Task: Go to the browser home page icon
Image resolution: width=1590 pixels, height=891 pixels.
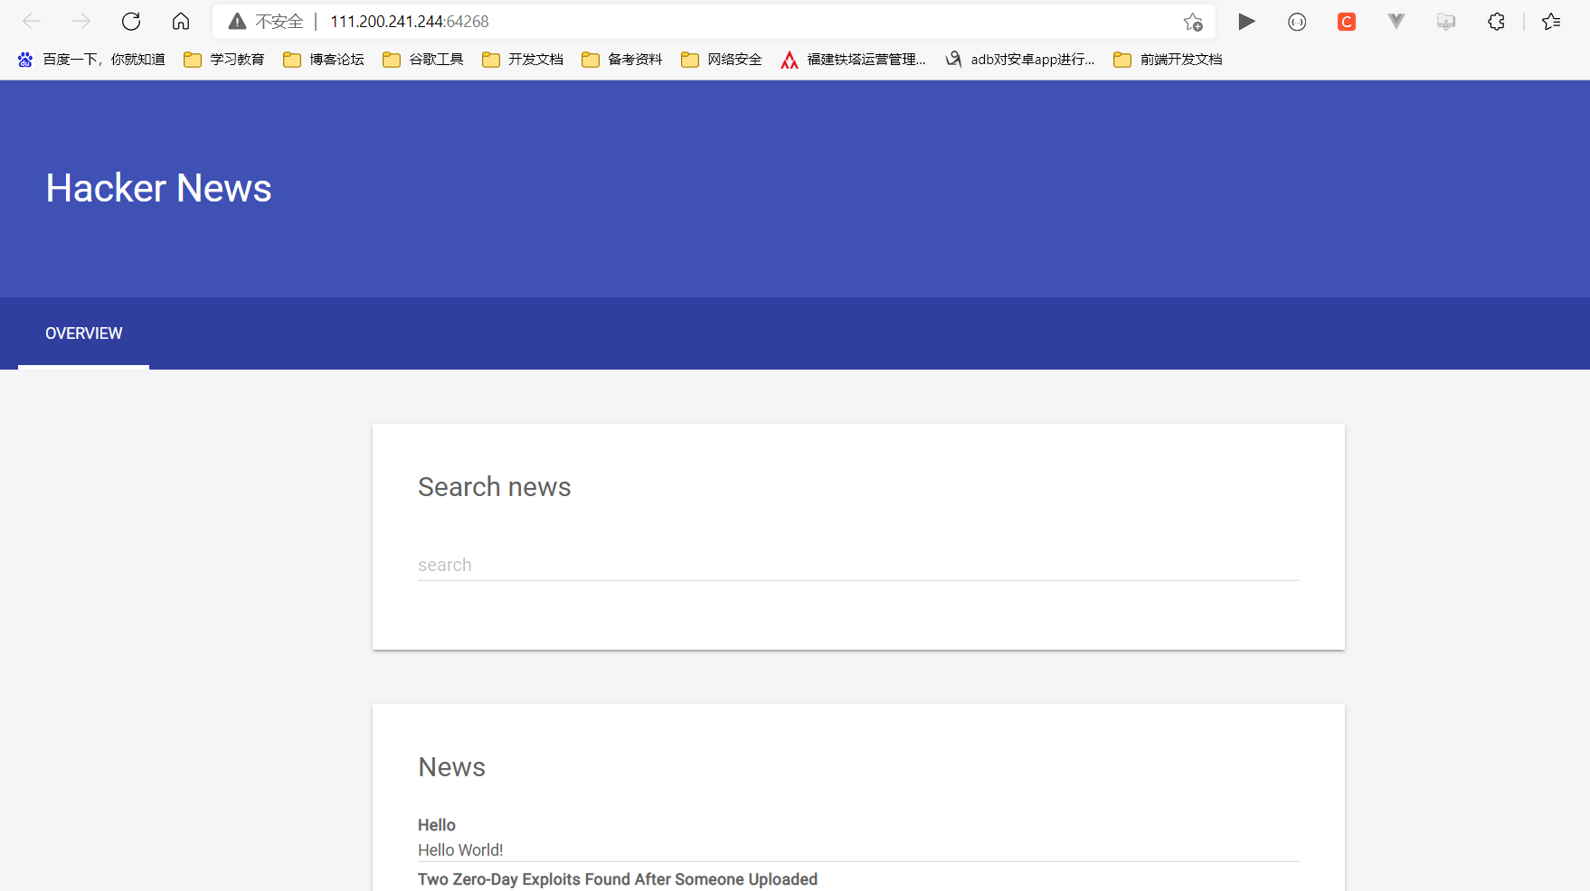Action: tap(181, 21)
